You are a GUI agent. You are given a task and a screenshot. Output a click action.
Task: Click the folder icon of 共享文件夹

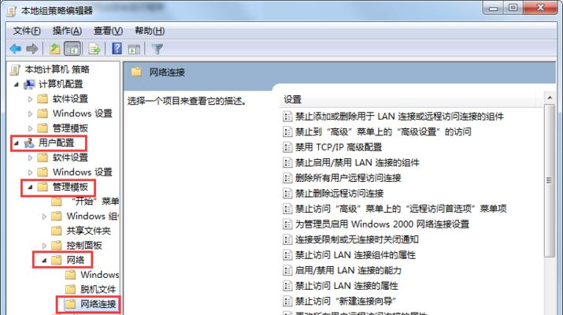click(57, 231)
